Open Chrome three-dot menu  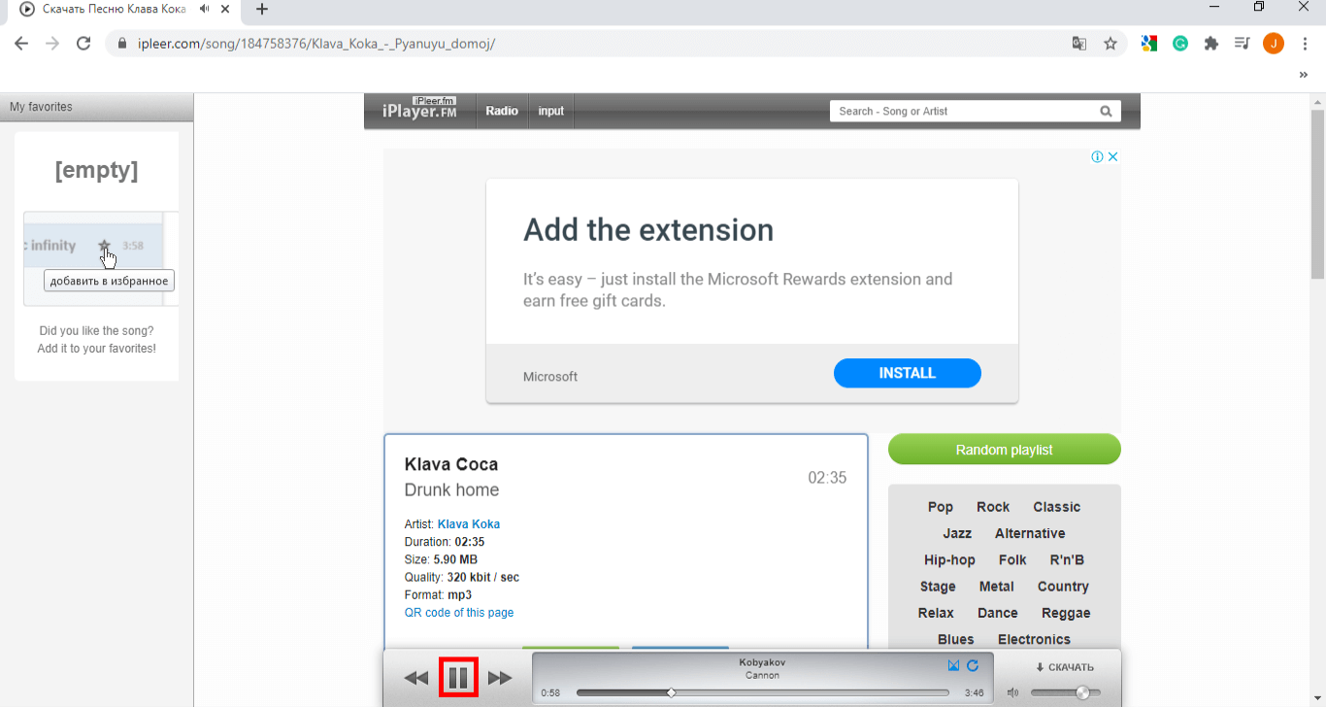[1306, 44]
